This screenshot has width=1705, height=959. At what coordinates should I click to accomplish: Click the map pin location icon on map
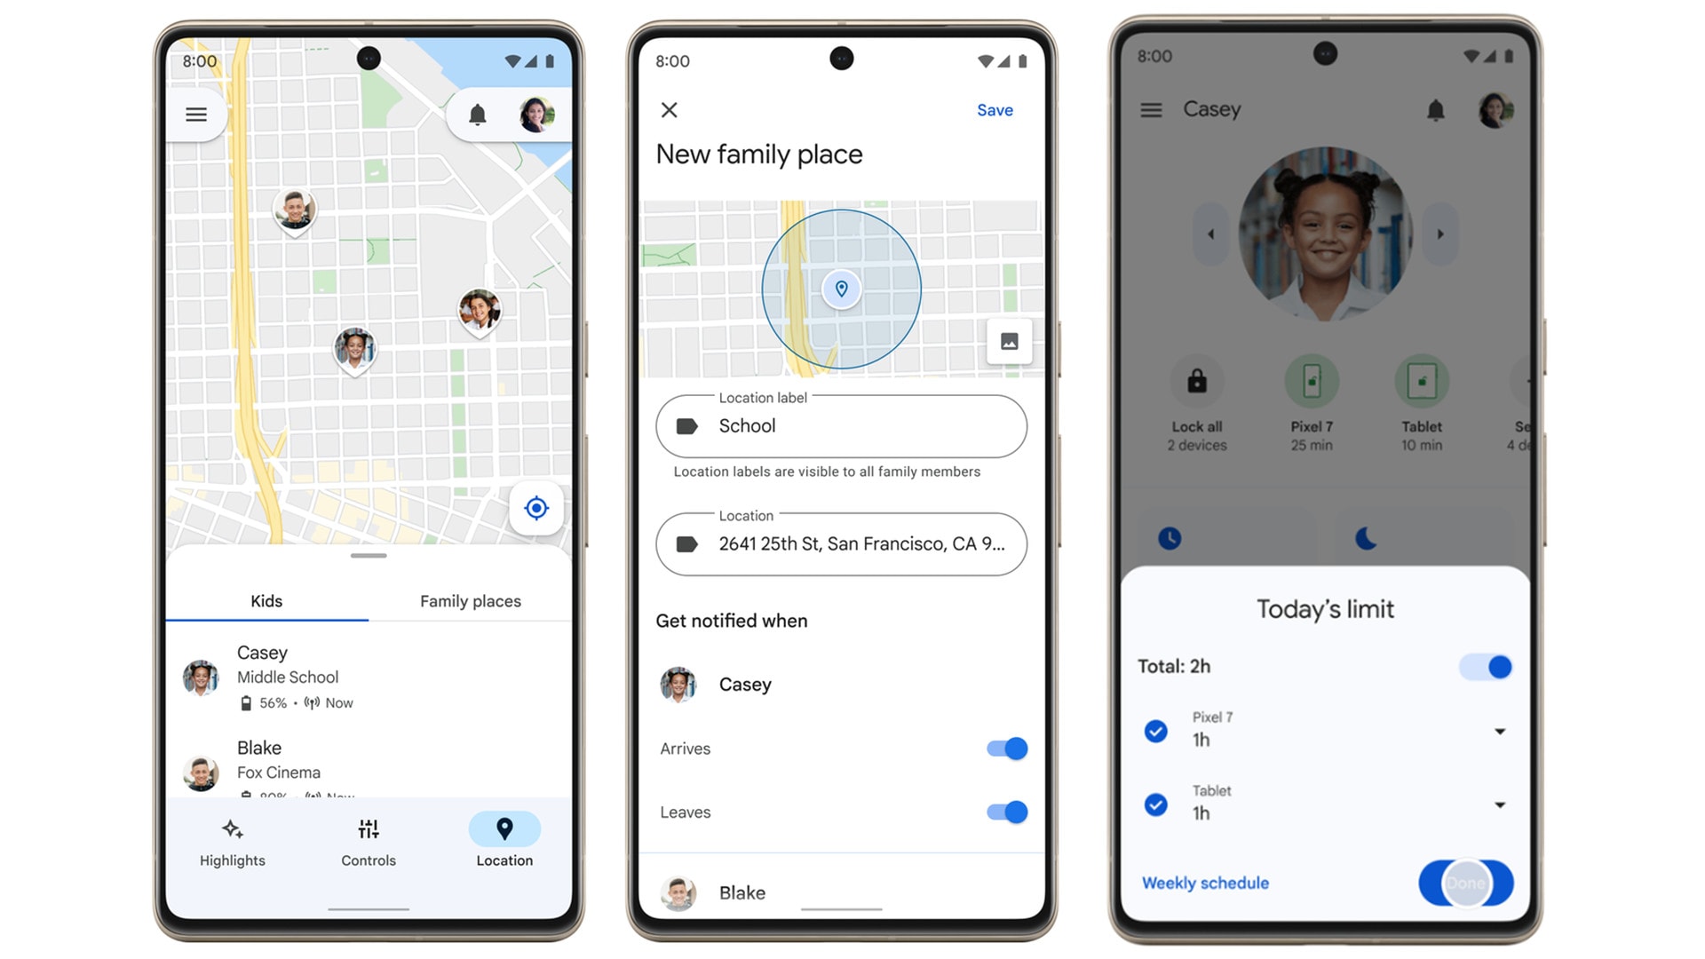[843, 288]
